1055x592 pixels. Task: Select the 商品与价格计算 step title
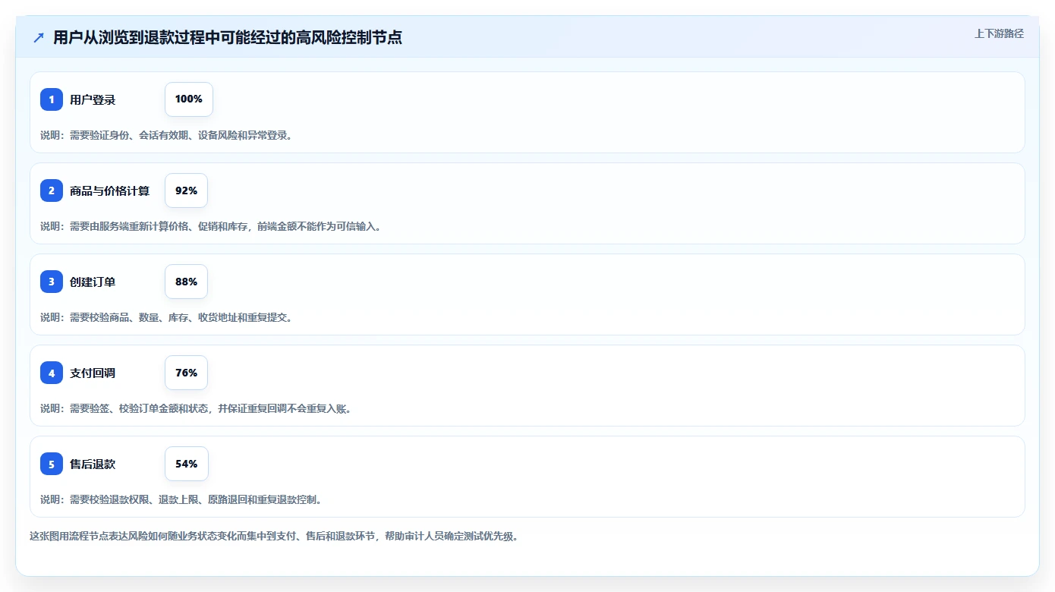click(x=110, y=191)
